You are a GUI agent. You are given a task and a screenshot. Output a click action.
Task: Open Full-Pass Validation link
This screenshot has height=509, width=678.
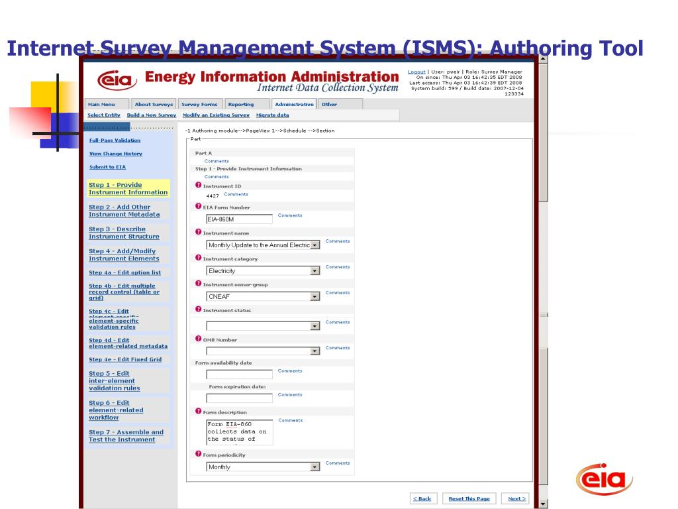pyautogui.click(x=115, y=141)
